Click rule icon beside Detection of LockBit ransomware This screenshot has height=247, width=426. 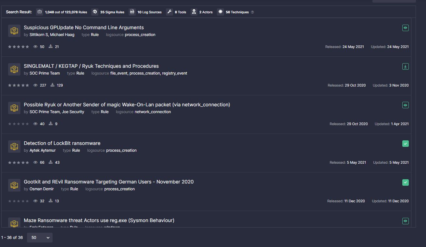point(14,147)
